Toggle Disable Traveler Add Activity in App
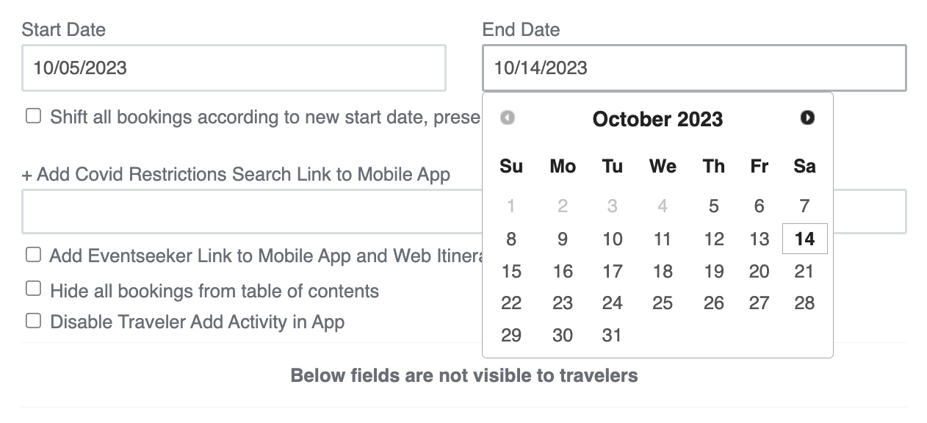The width and height of the screenshot is (927, 423). coord(33,321)
